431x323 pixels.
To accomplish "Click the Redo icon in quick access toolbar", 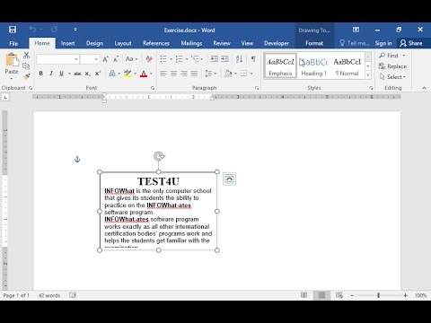I will (54, 30).
